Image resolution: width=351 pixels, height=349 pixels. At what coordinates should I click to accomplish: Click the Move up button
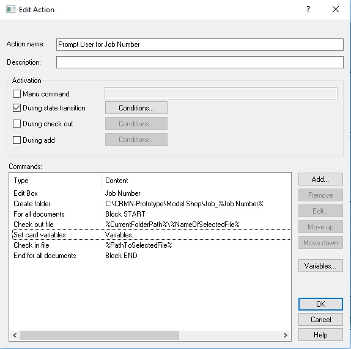pyautogui.click(x=320, y=226)
